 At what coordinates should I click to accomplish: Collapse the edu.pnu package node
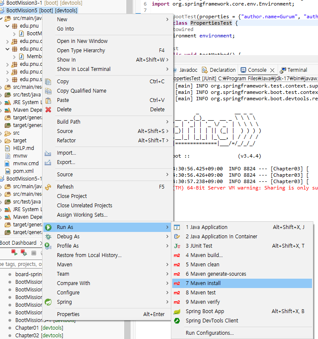click(8, 26)
